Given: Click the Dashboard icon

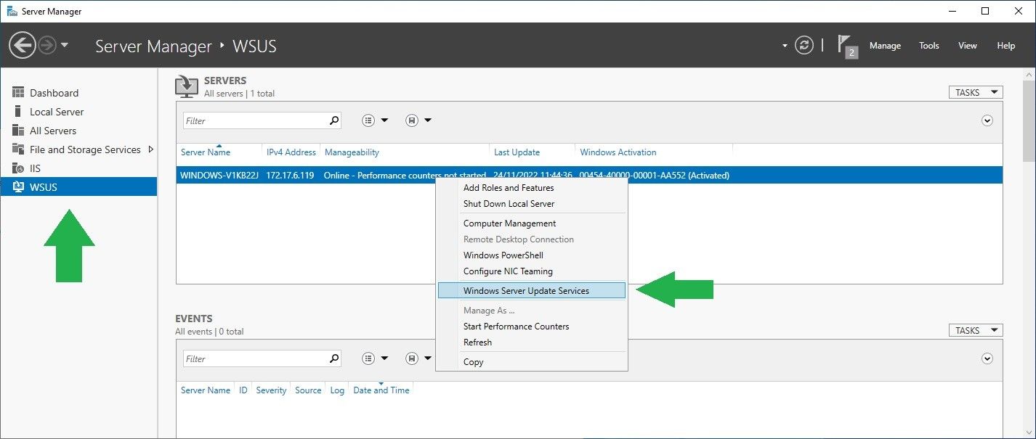Looking at the screenshot, I should coord(18,93).
